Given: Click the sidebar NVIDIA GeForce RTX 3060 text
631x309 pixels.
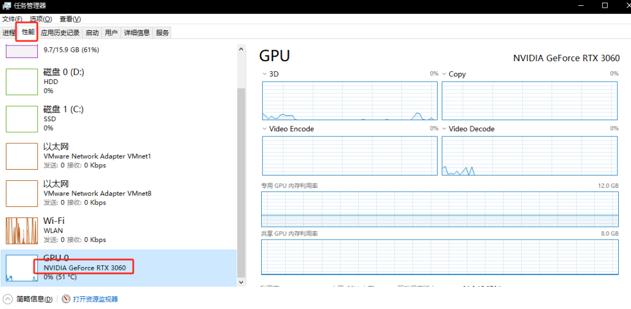Looking at the screenshot, I should [x=85, y=268].
